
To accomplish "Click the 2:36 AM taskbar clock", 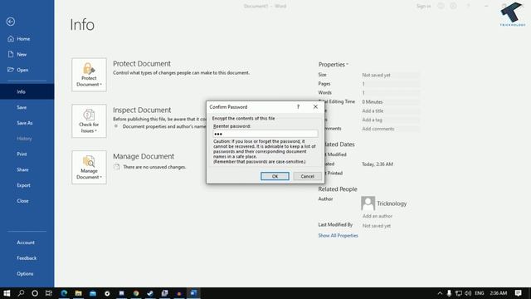I will (498, 293).
